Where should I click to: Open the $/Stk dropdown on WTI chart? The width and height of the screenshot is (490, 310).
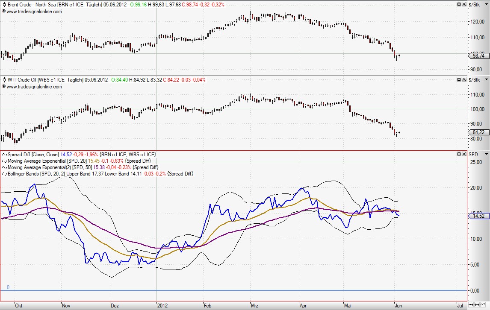487,79
